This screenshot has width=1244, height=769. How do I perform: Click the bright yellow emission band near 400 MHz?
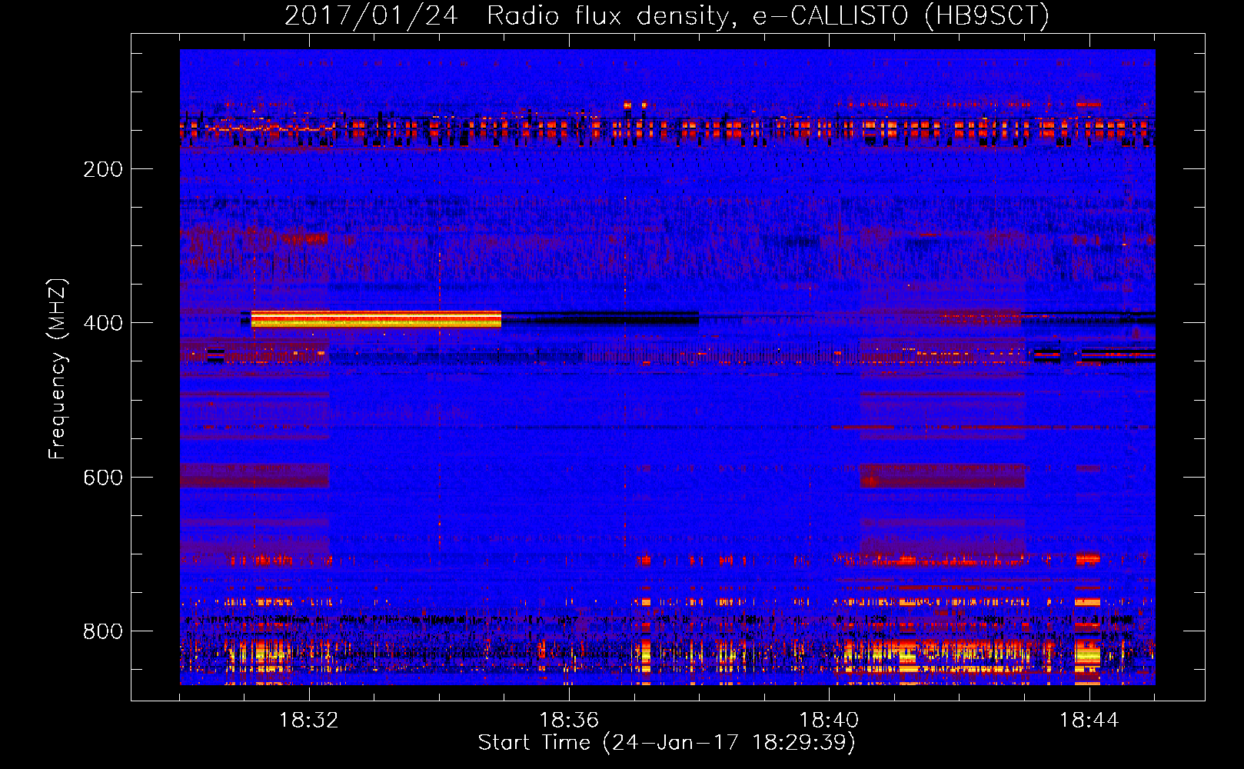(x=376, y=319)
